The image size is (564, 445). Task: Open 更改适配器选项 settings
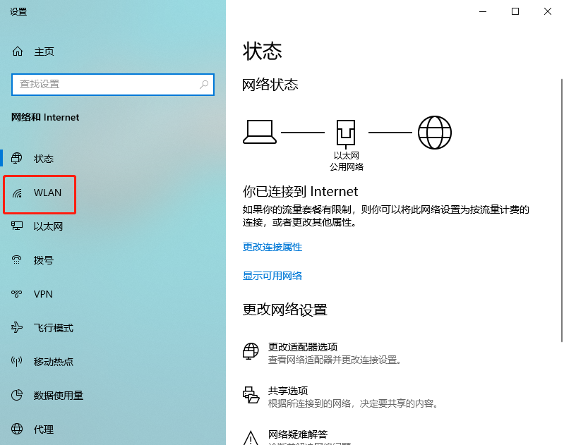[x=303, y=347]
